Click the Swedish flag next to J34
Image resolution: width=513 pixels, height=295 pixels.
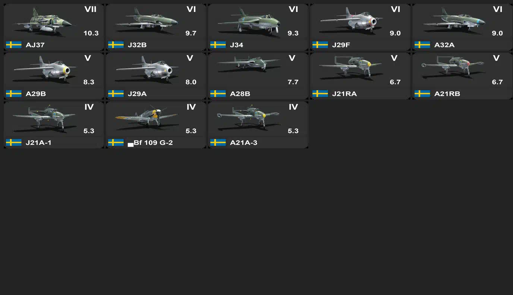pyautogui.click(x=218, y=45)
